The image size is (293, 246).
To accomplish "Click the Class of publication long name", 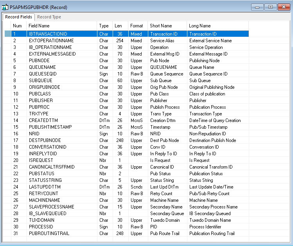I will tap(207, 94).
